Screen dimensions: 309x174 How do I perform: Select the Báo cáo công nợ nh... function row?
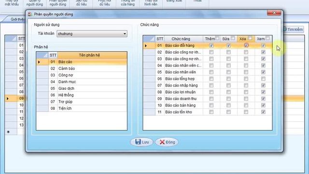click(x=208, y=59)
